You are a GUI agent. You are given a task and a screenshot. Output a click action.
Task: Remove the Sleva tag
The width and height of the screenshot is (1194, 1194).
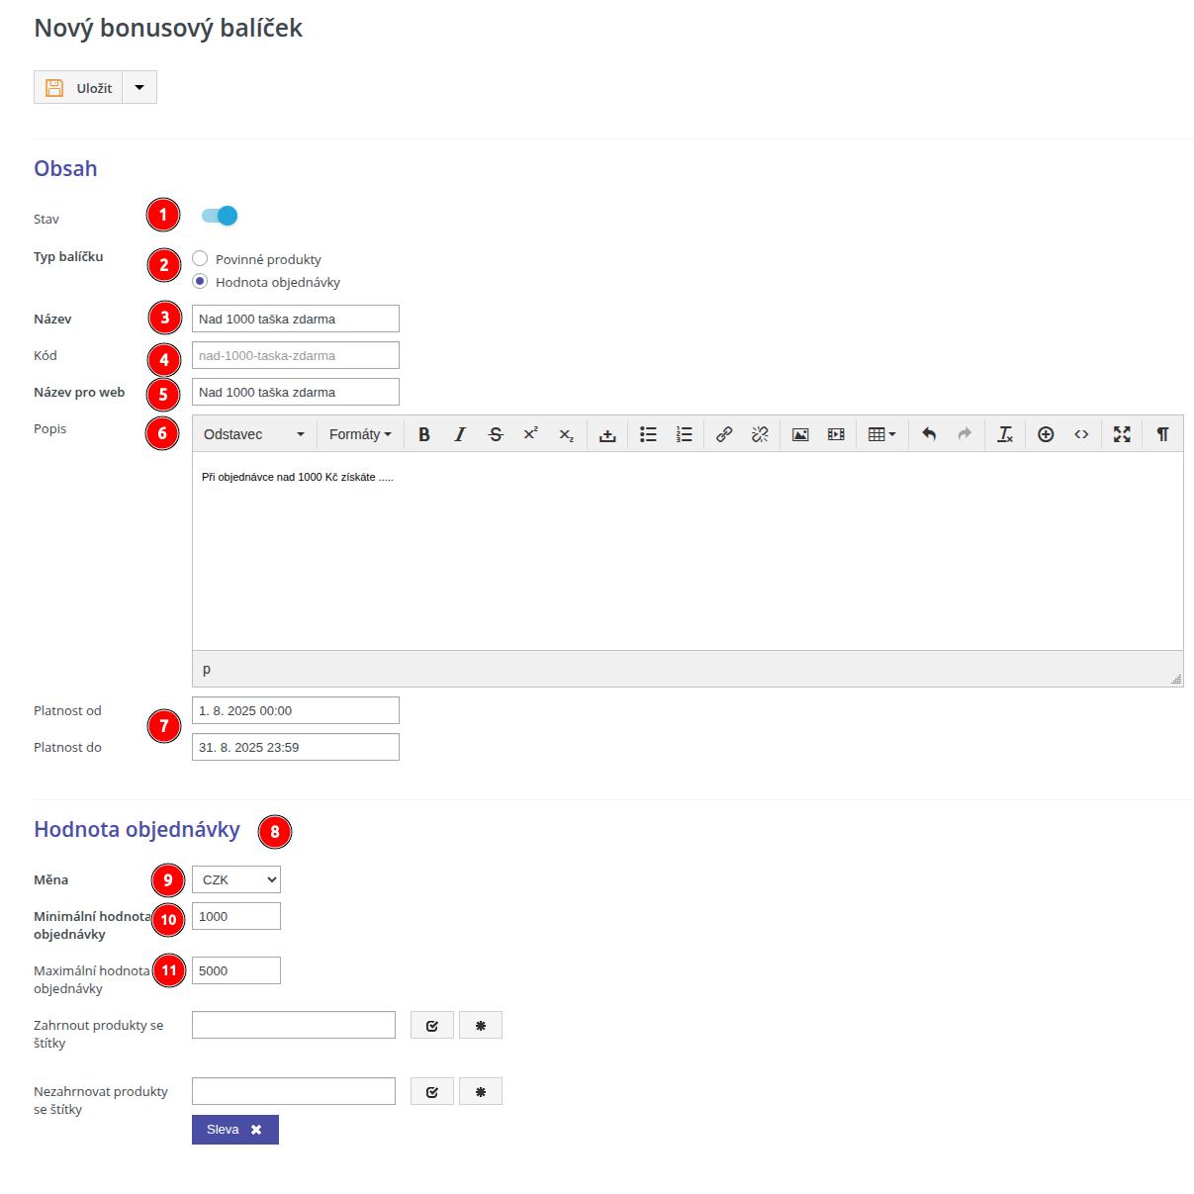point(256,1130)
